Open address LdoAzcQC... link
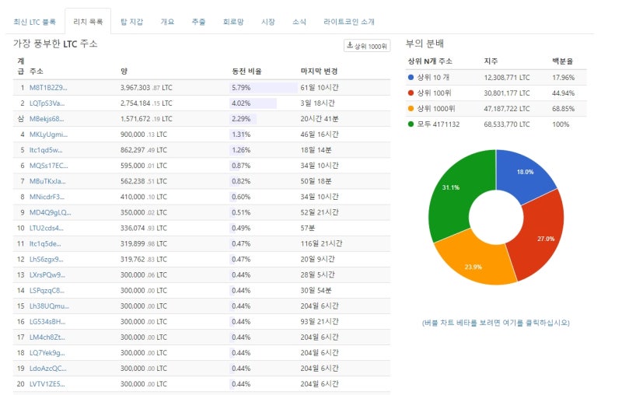Screen dimensions: 622x395 point(48,369)
